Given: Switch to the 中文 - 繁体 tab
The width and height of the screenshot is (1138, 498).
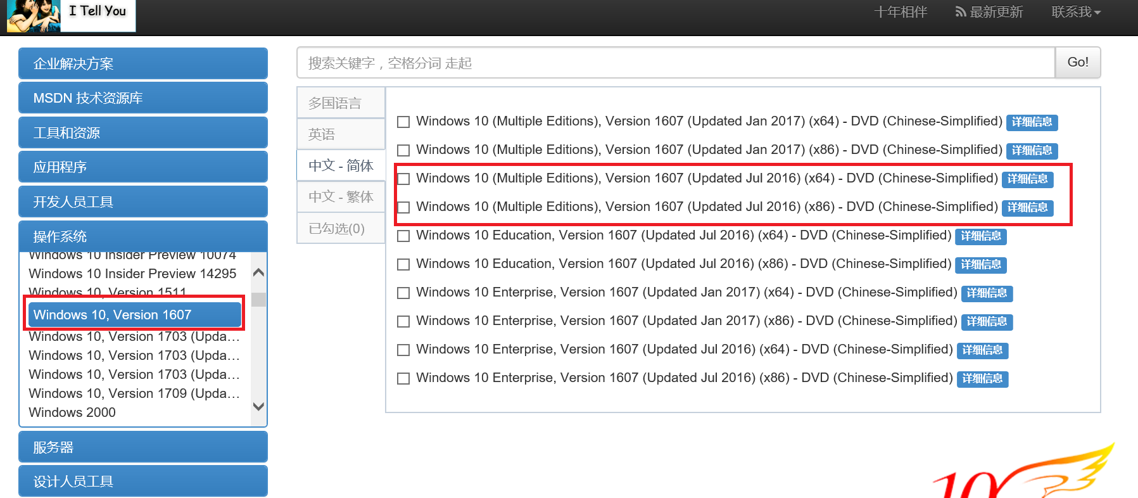Looking at the screenshot, I should point(341,196).
